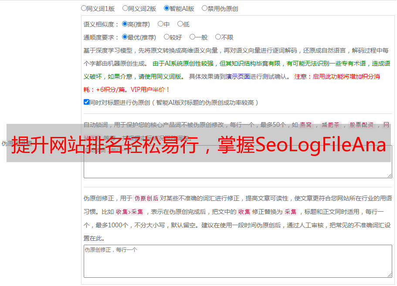Set 通顺度要求 to 不限
This screenshot has height=286, width=397.
[218, 37]
